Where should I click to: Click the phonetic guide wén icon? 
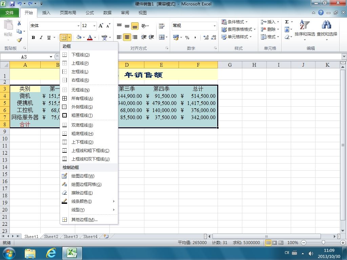coord(104,37)
